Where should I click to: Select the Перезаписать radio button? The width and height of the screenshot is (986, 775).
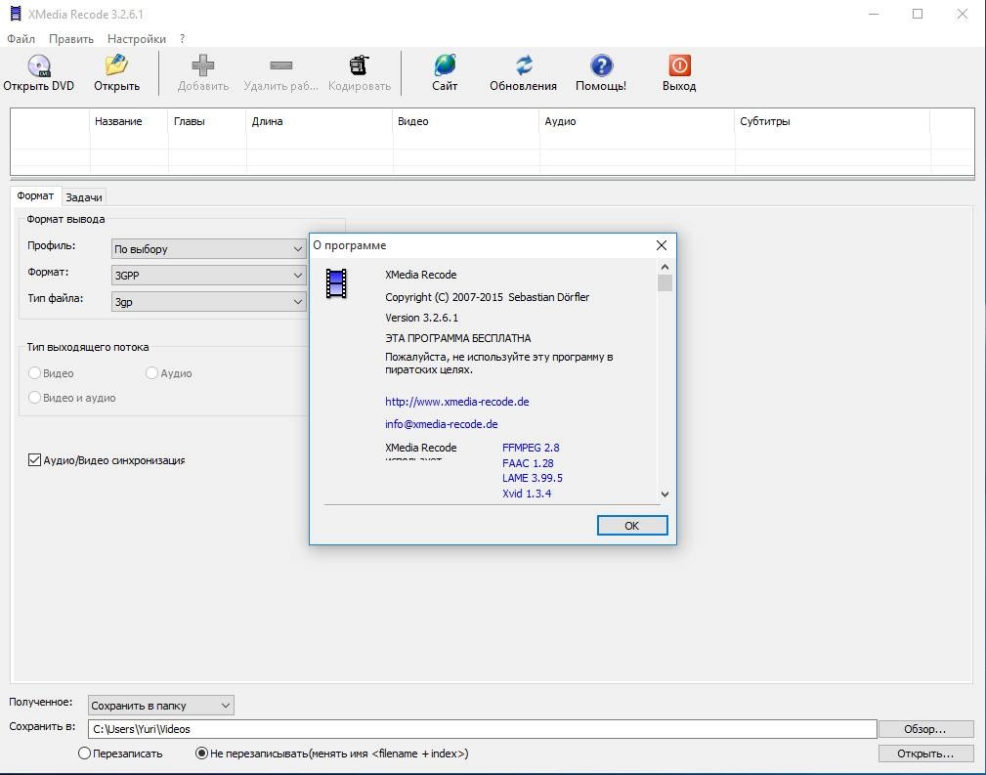pyautogui.click(x=84, y=753)
